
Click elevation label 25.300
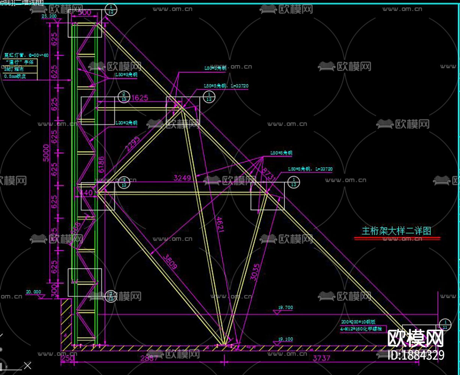[49, 16]
